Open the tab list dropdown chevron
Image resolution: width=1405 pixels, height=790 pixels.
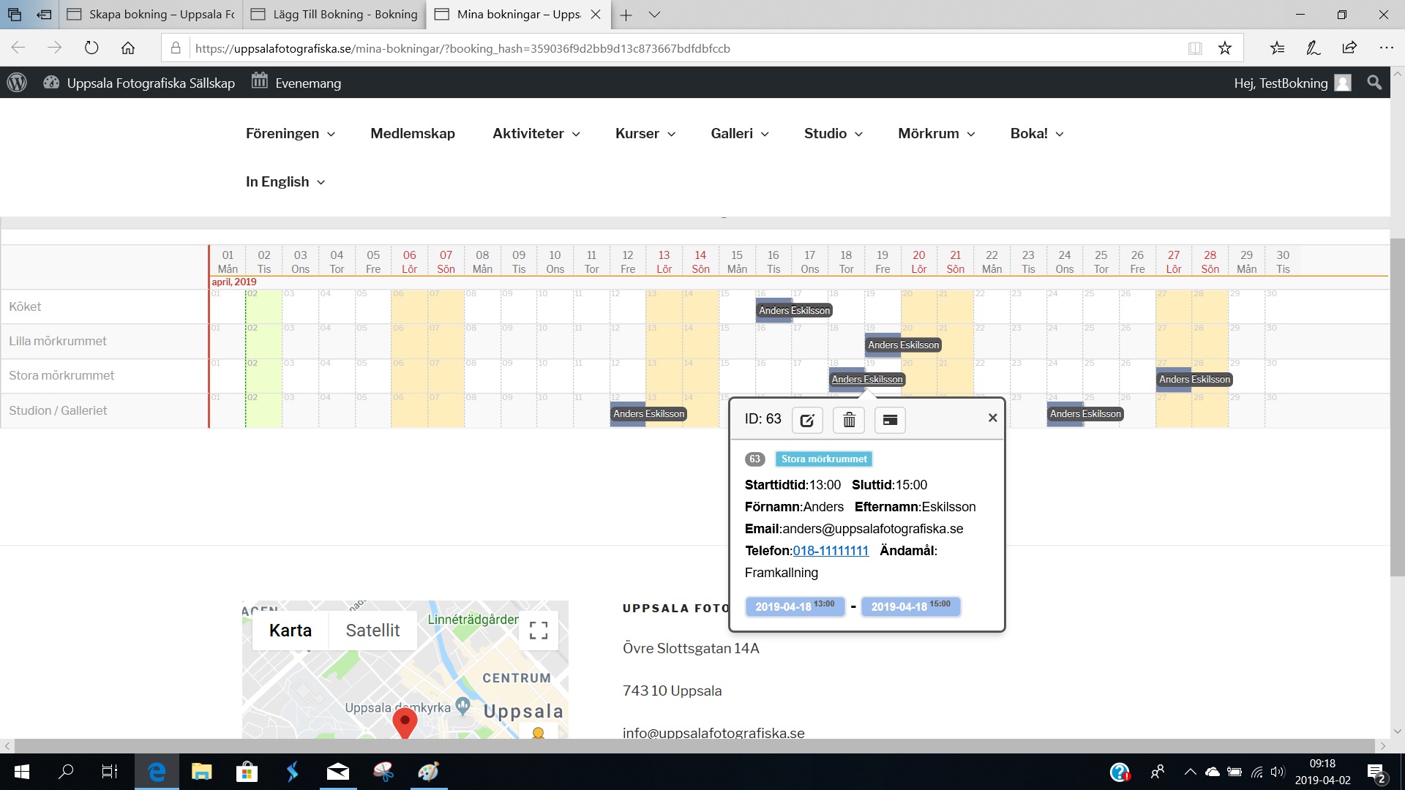pos(655,15)
